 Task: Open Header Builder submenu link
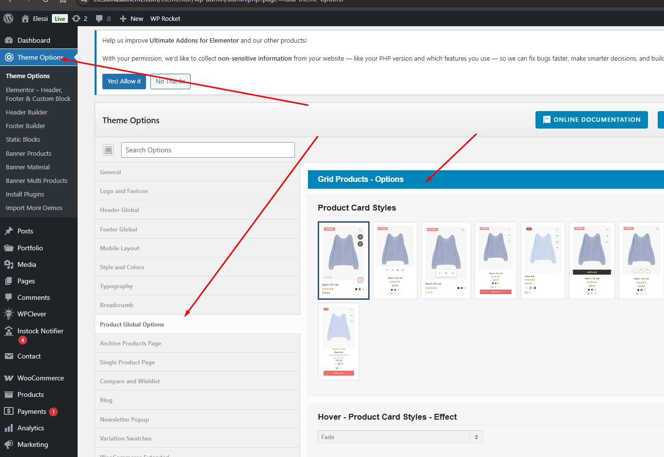(27, 112)
